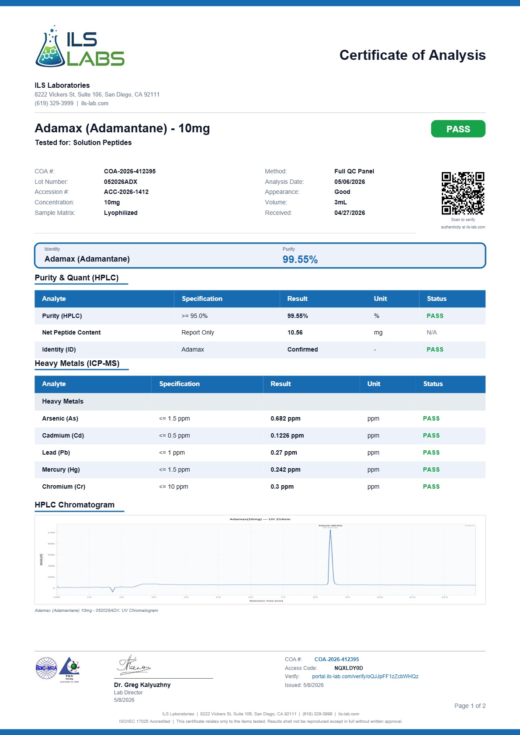The width and height of the screenshot is (520, 735).
Task: Click the ils-lab.com text in header address
Action: pyautogui.click(x=95, y=104)
